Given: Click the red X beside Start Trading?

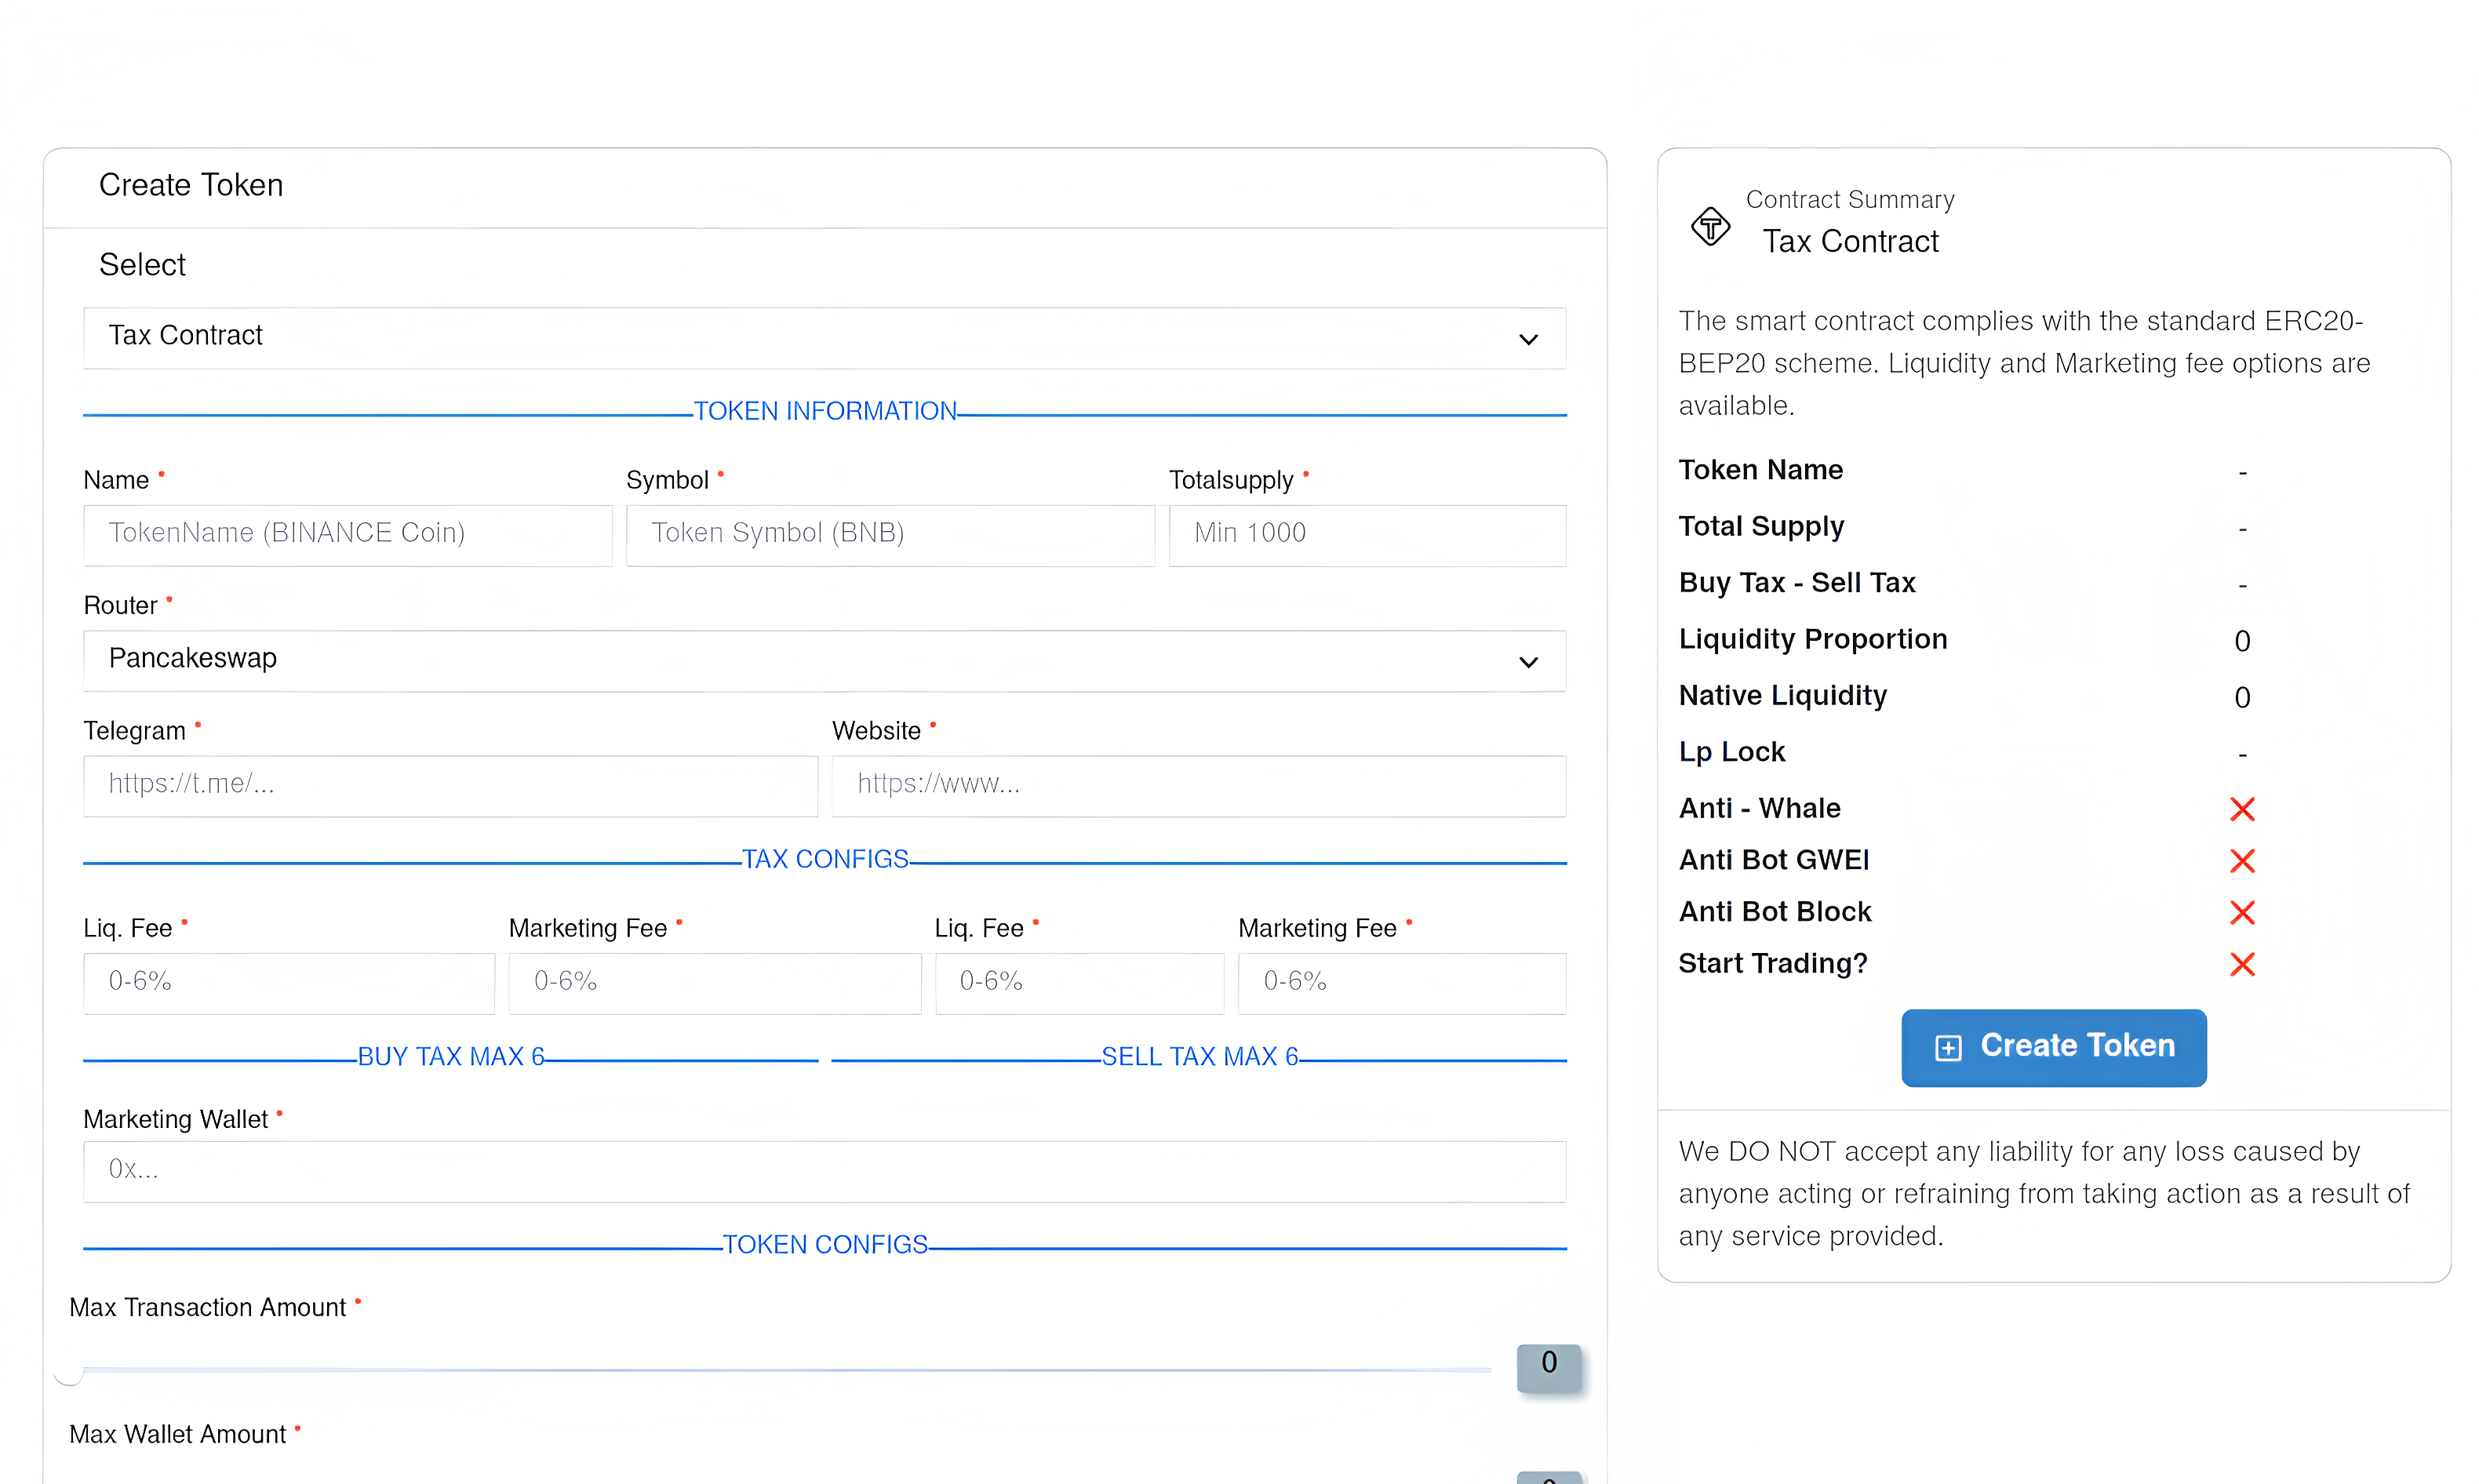Looking at the screenshot, I should click(2241, 965).
